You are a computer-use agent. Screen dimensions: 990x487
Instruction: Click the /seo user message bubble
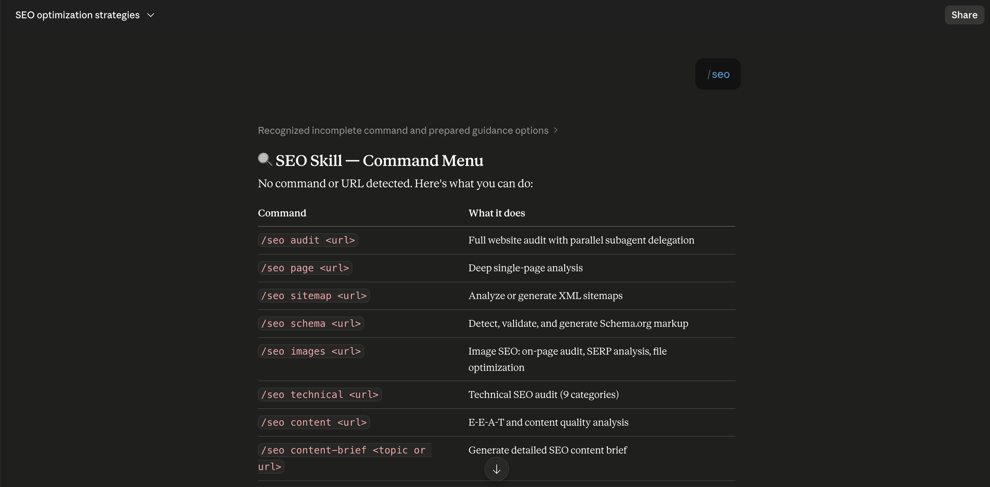click(717, 74)
